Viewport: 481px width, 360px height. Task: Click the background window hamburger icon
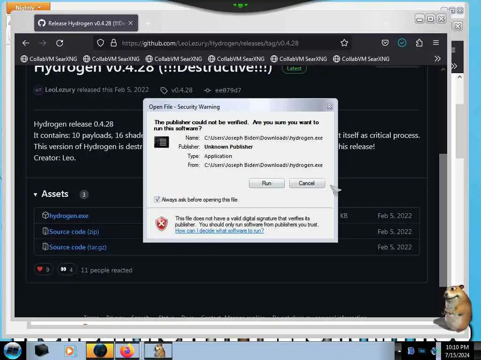453,50
